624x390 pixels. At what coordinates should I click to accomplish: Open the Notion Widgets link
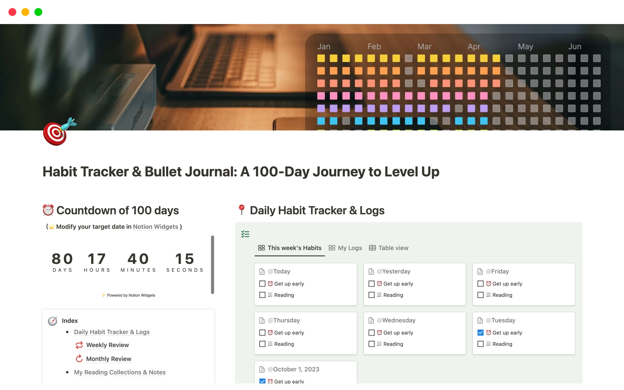pyautogui.click(x=155, y=226)
